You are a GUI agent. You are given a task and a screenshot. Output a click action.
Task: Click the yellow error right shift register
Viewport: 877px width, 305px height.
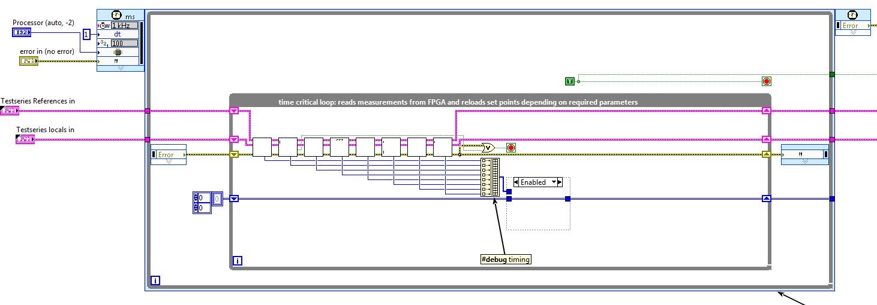tap(766, 155)
